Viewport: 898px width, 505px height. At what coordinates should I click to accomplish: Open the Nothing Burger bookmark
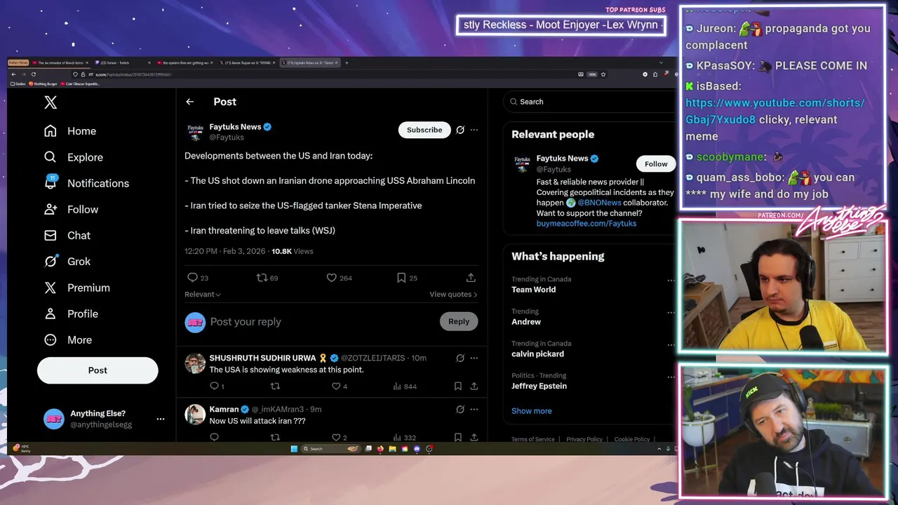coord(43,84)
